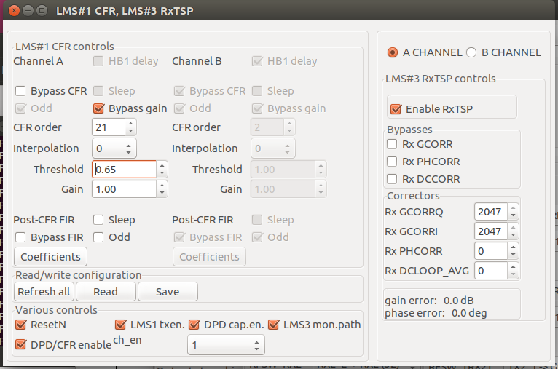Open the ch_en dropdown showing 1

tap(226, 345)
